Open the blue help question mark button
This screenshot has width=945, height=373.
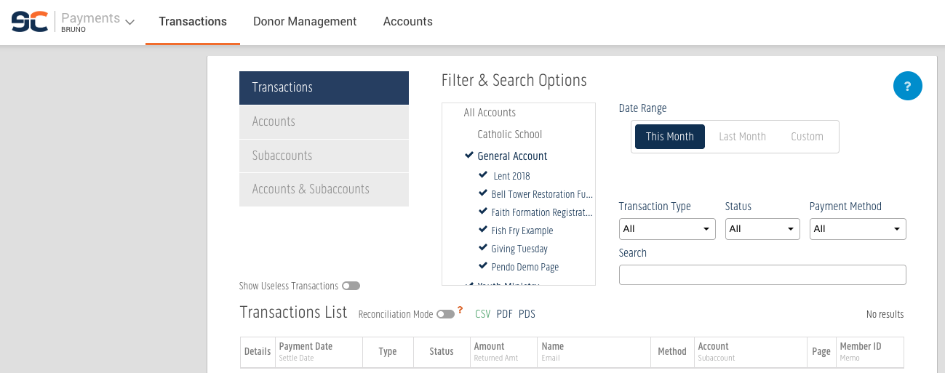[x=907, y=86]
